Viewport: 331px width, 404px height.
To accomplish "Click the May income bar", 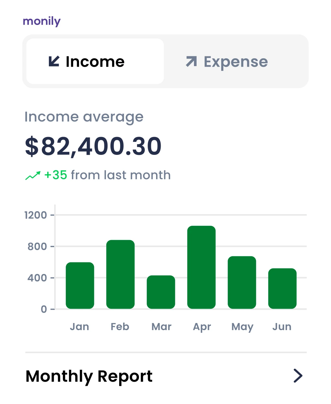I will (242, 283).
